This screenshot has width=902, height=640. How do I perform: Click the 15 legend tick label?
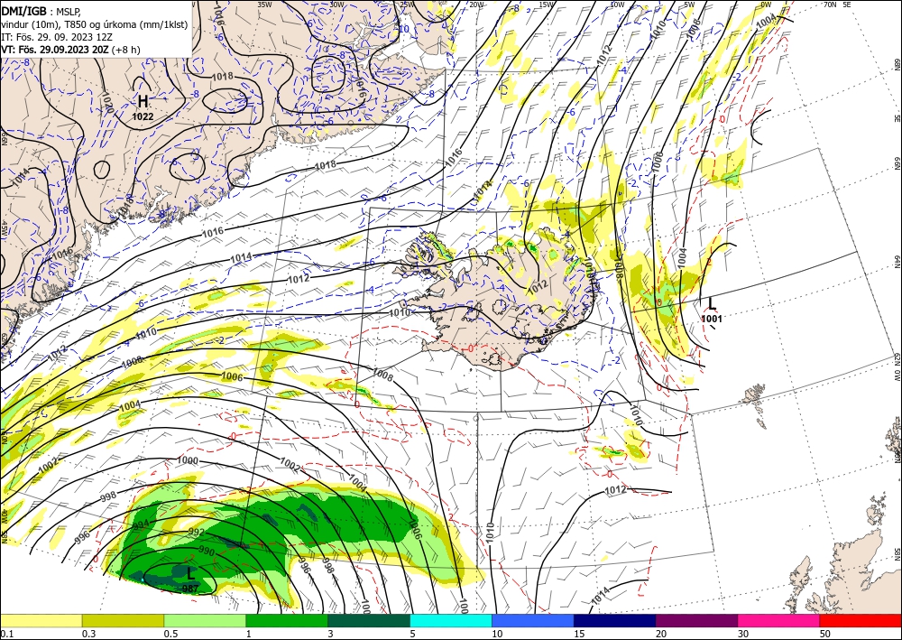pos(579,634)
